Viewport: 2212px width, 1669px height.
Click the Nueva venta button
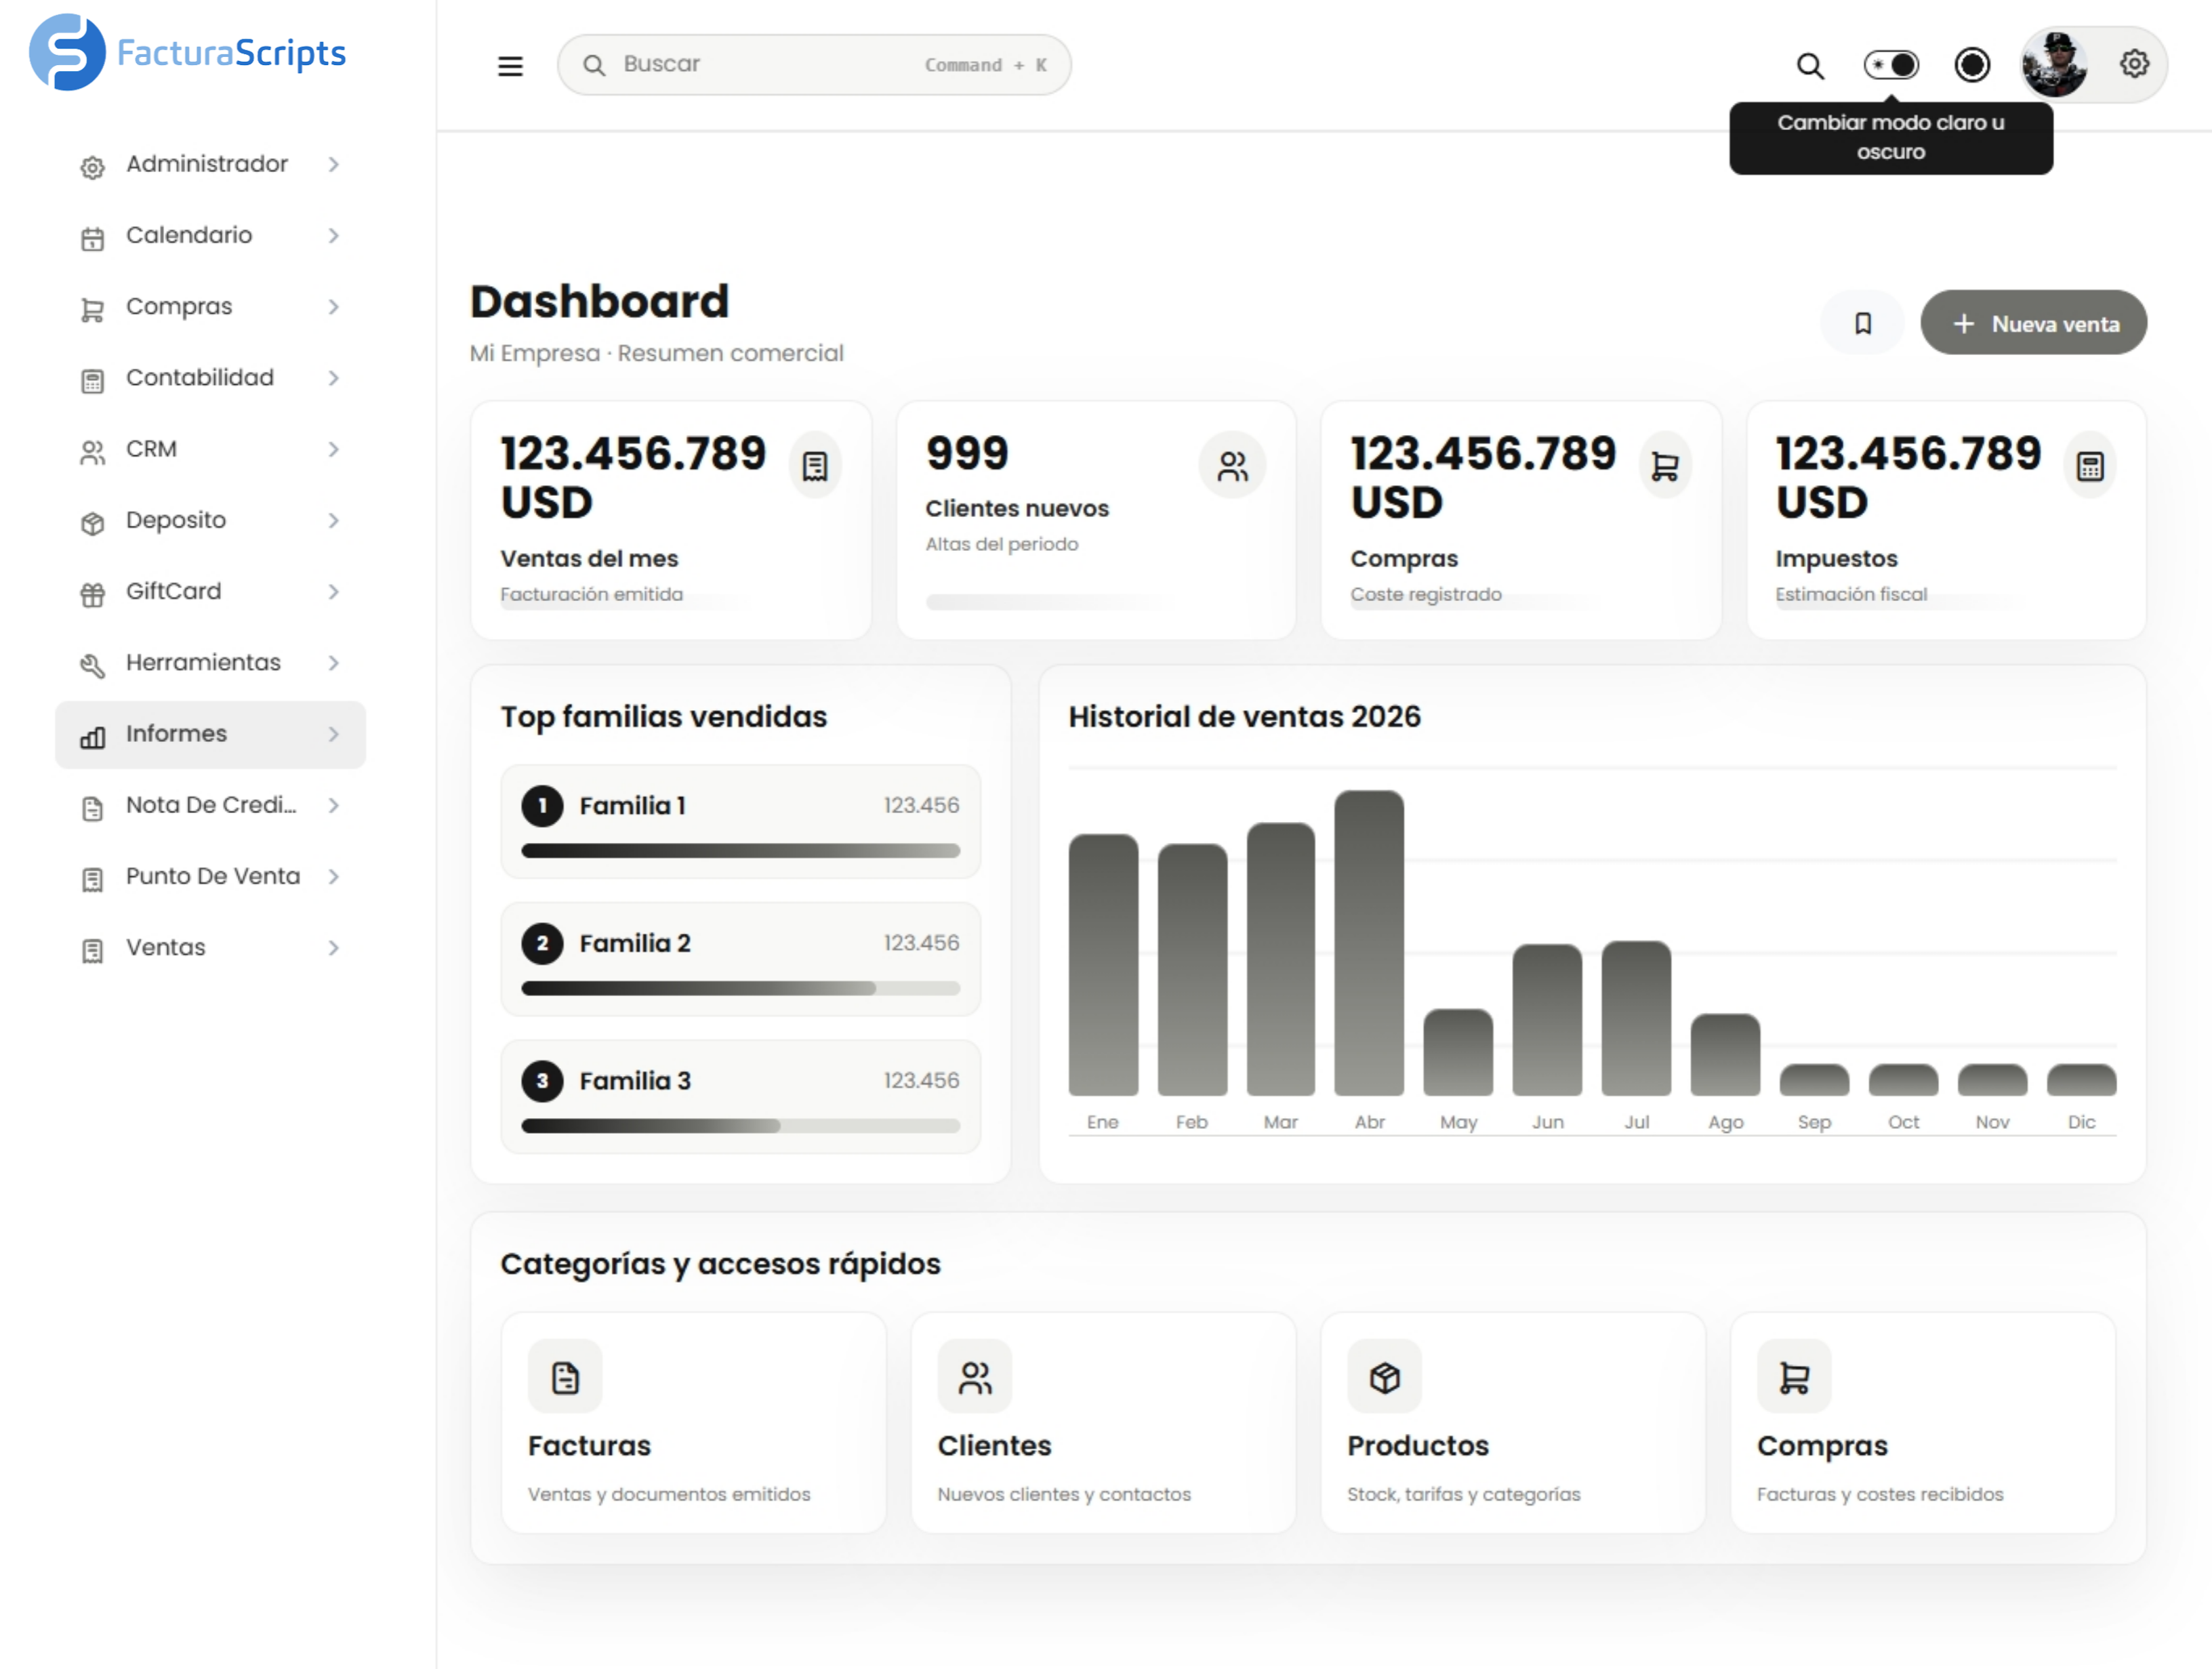click(2033, 323)
